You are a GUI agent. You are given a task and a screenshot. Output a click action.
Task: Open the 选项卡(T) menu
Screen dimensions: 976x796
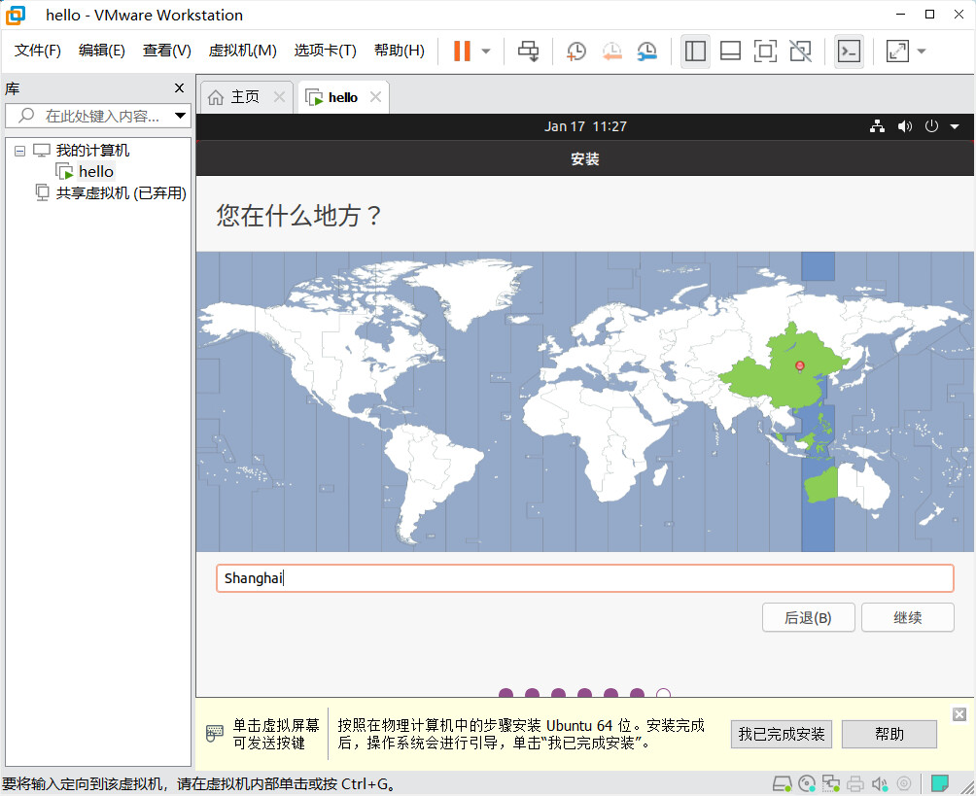325,51
